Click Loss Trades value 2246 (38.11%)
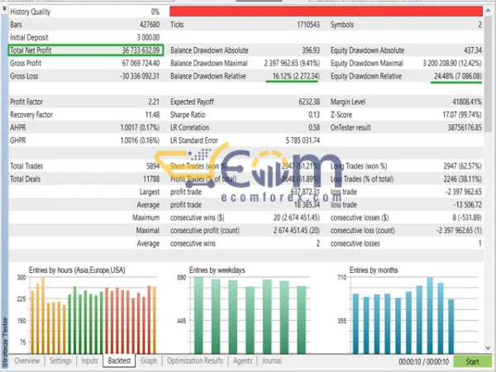The width and height of the screenshot is (496, 372). [462, 179]
